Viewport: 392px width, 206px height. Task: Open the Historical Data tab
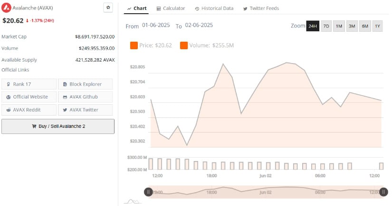pos(214,9)
